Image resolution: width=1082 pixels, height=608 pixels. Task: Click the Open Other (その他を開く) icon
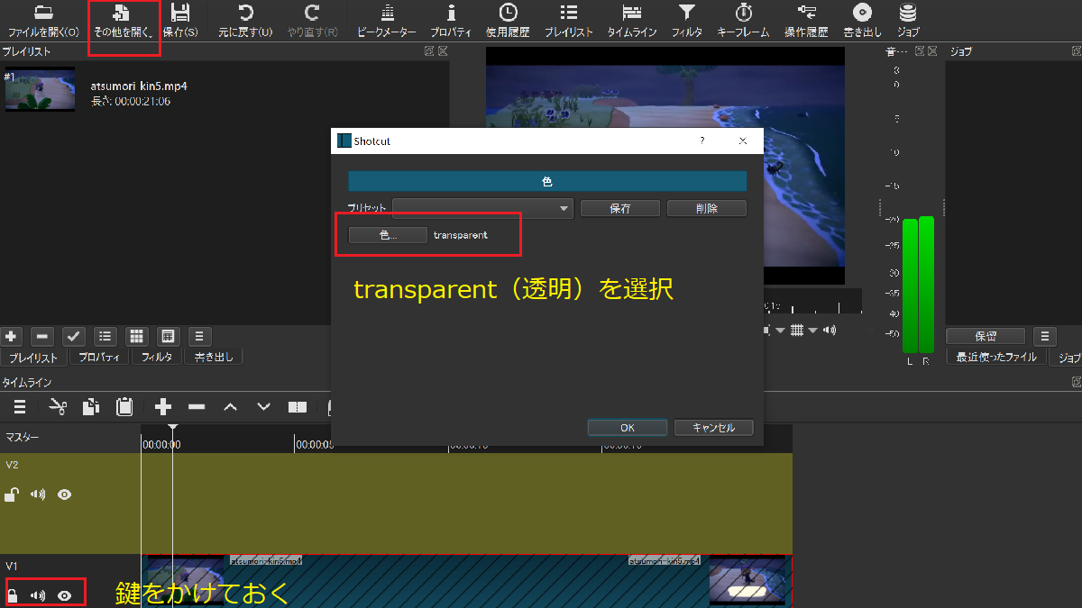123,14
